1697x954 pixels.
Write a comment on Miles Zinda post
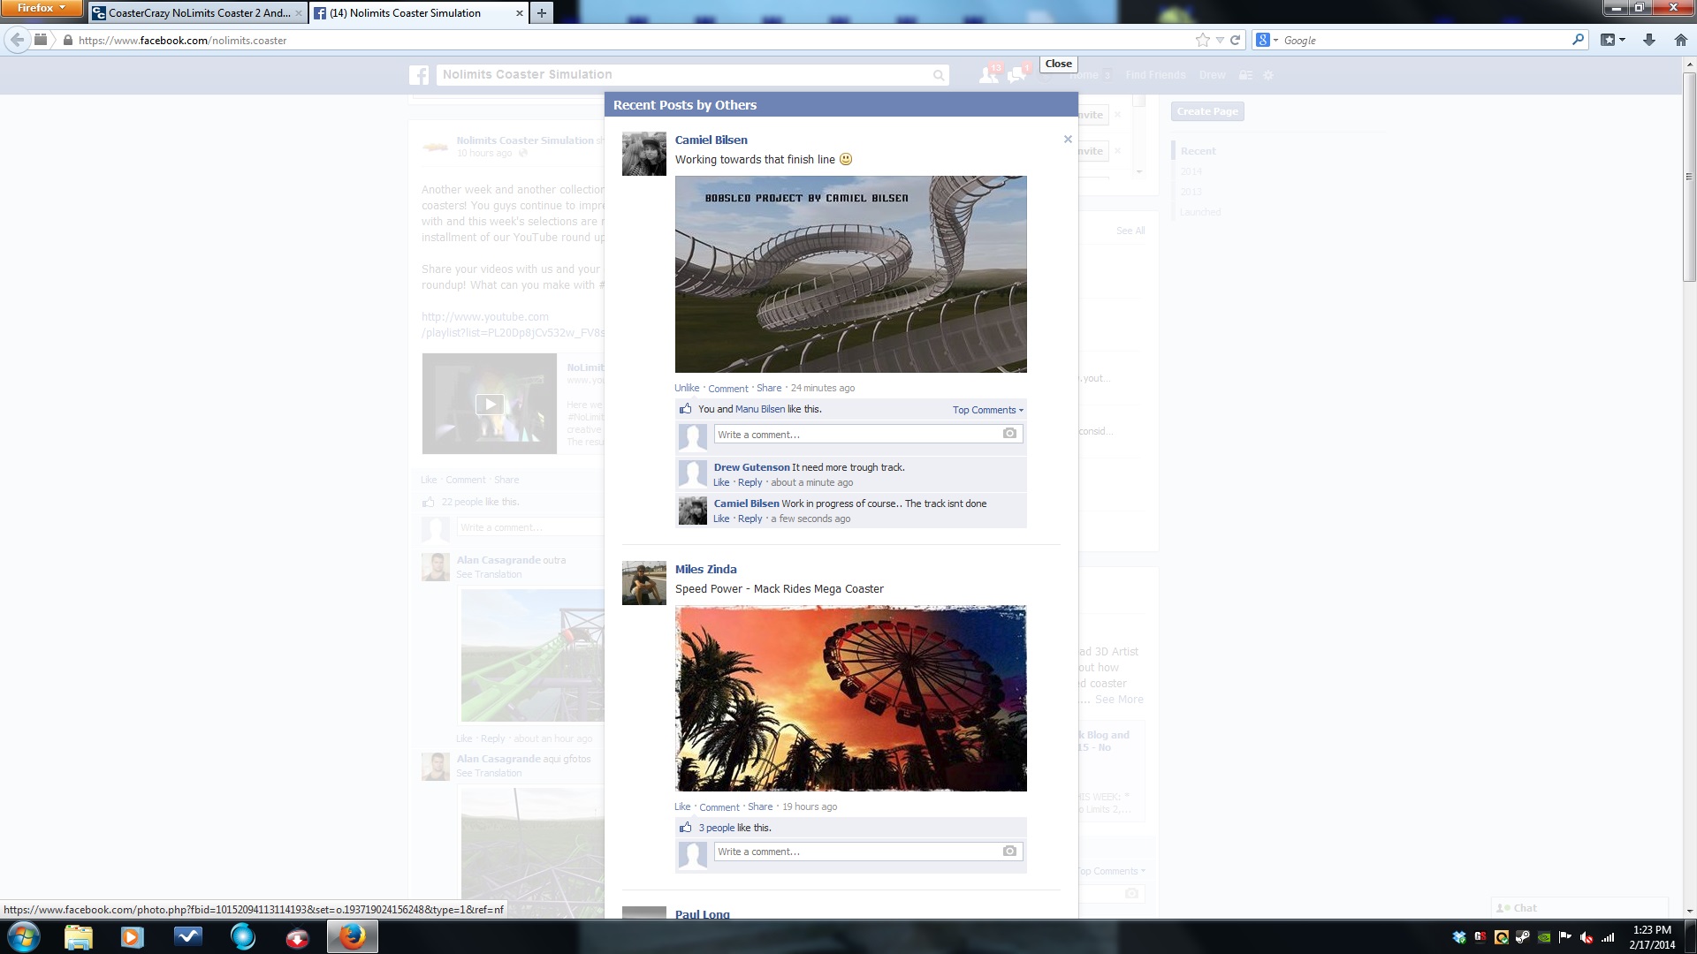pyautogui.click(x=868, y=852)
